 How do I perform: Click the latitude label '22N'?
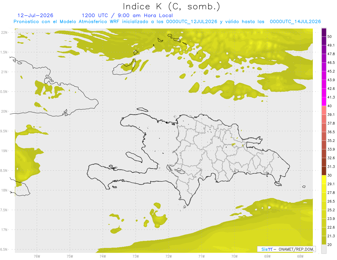pos(5,33)
